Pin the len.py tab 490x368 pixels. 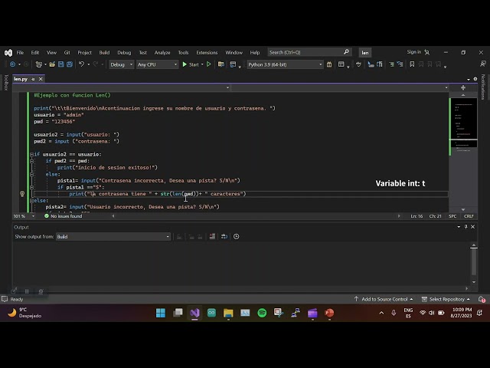[33, 79]
